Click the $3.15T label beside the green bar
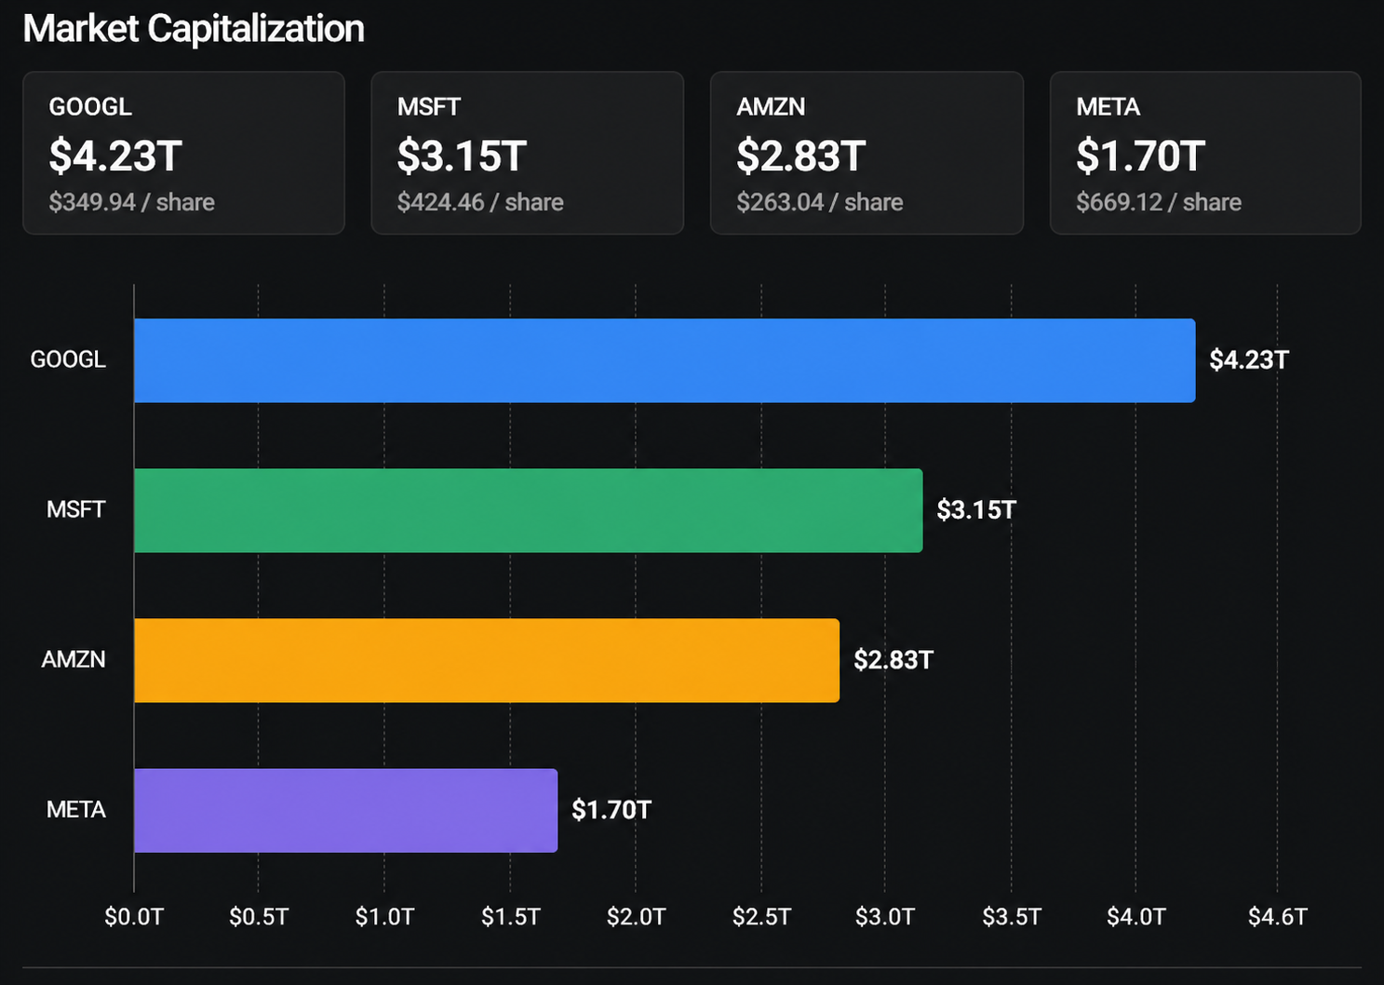The height and width of the screenshot is (985, 1384). (x=975, y=510)
